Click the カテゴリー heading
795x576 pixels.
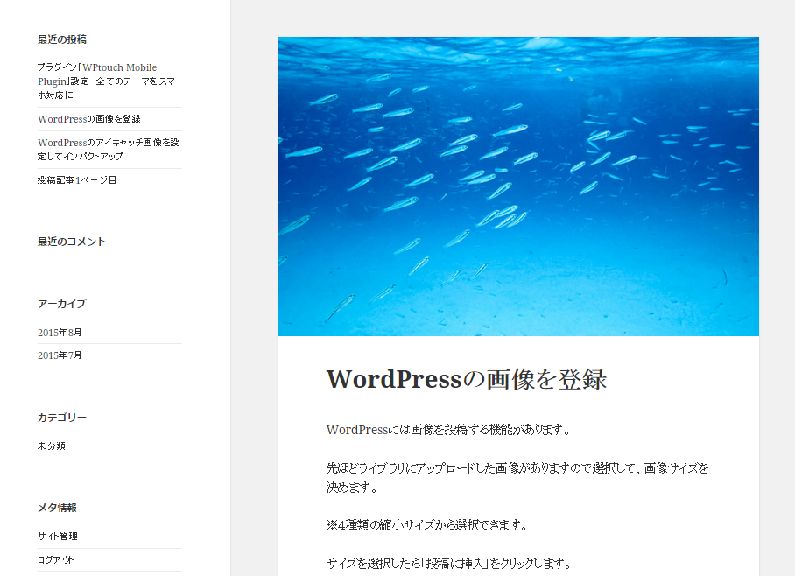click(62, 418)
